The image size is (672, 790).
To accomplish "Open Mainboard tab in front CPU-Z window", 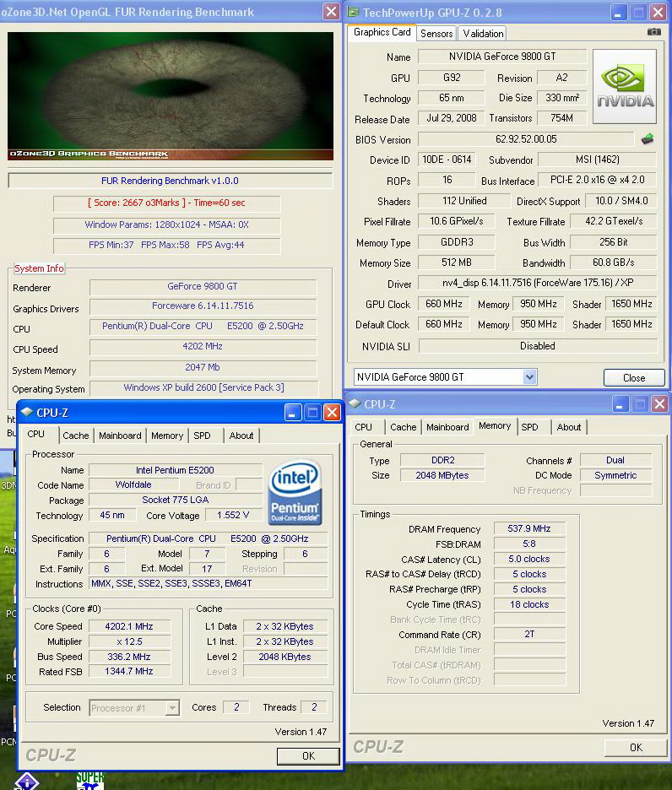I will coord(120,436).
